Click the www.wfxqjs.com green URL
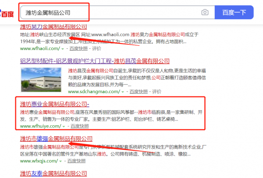 pyautogui.click(x=39, y=161)
